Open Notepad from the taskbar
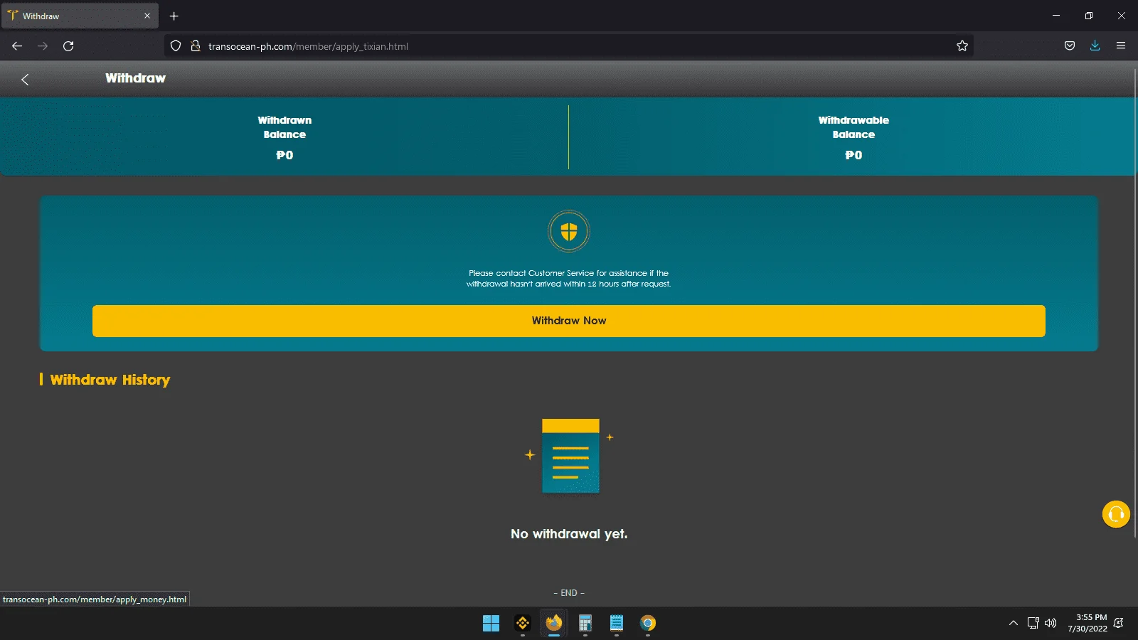The height and width of the screenshot is (640, 1138). [x=617, y=624]
